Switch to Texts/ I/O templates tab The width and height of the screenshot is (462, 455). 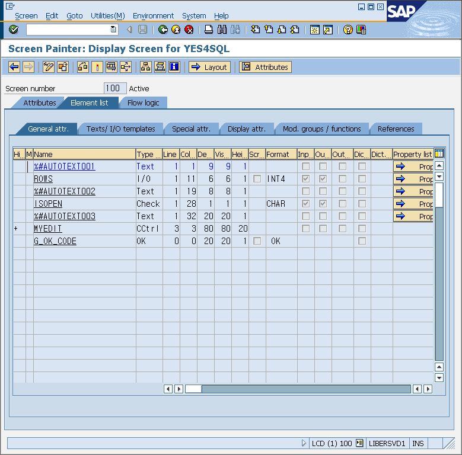121,129
